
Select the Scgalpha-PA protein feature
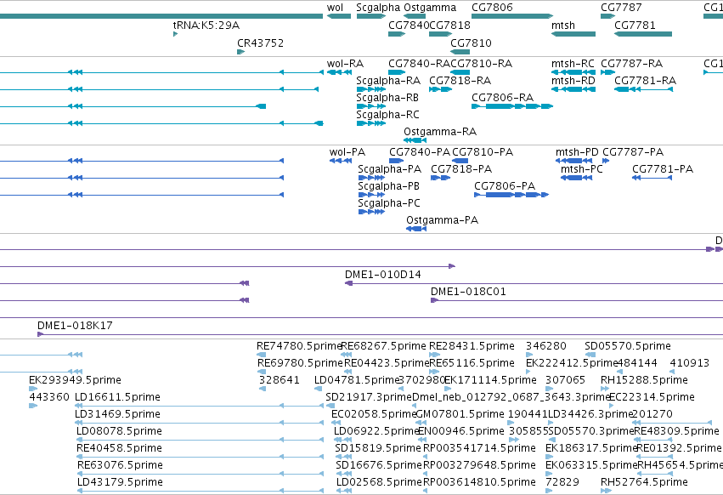371,179
